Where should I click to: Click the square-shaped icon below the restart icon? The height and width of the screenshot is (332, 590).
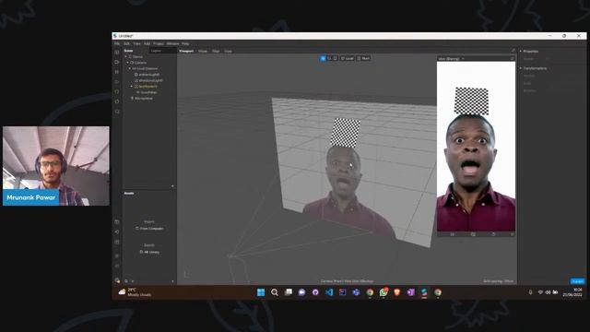click(x=117, y=101)
